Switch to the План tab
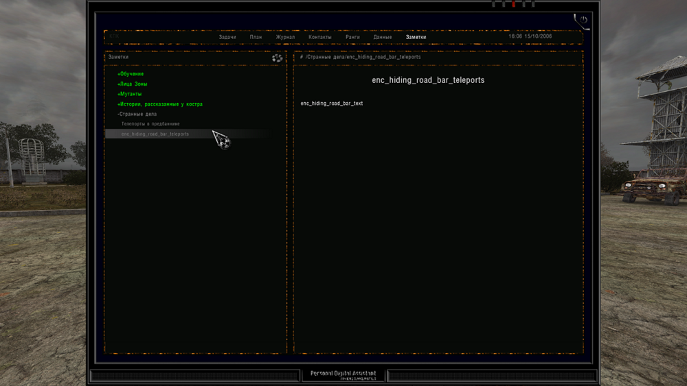This screenshot has width=687, height=386. coord(256,37)
